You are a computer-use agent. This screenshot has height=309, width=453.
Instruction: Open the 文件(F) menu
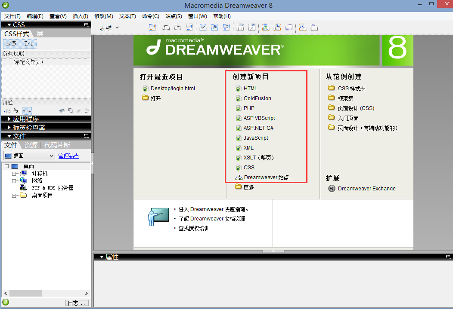(x=12, y=16)
